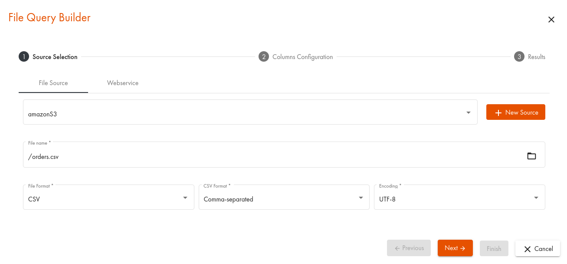The height and width of the screenshot is (264, 567).
Task: Open the Encoding UTF-8 dropdown
Action: (536, 198)
